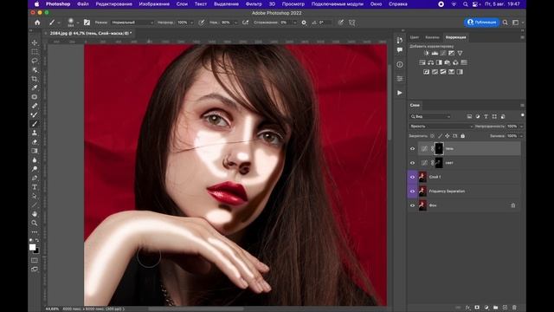The height and width of the screenshot is (312, 554).
Task: Select the Pen tool
Action: 35,178
